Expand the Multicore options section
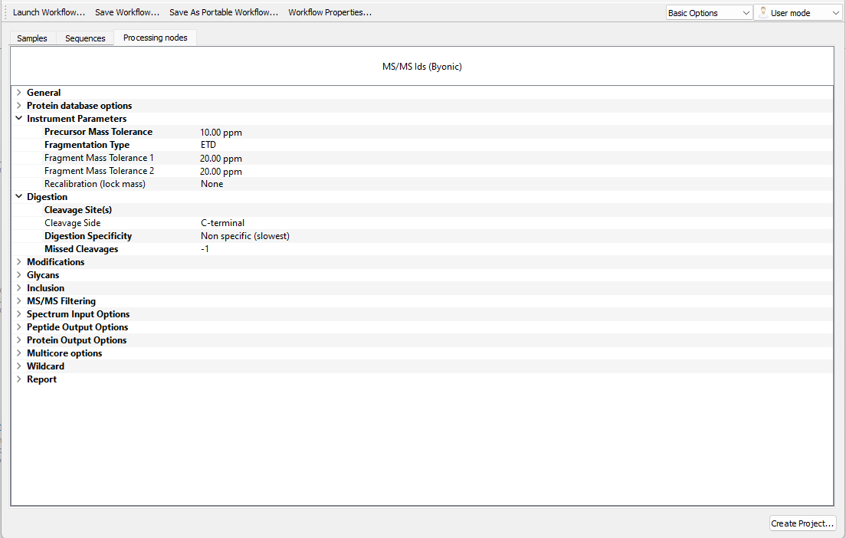This screenshot has width=846, height=538. click(19, 353)
